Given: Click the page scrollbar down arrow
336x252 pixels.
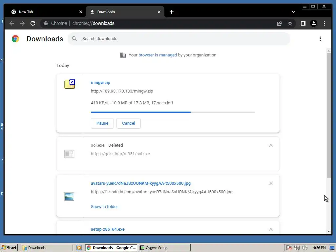Looking at the screenshot, I should tap(329, 231).
